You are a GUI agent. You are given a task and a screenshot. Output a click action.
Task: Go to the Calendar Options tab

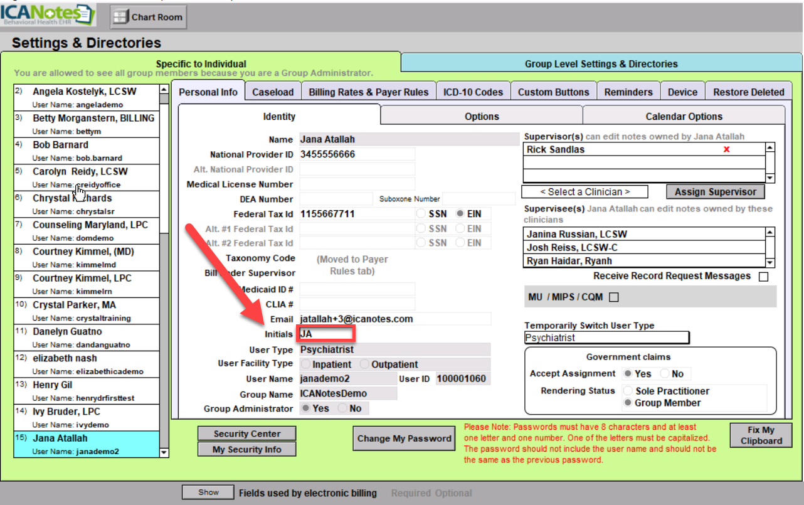(x=684, y=117)
